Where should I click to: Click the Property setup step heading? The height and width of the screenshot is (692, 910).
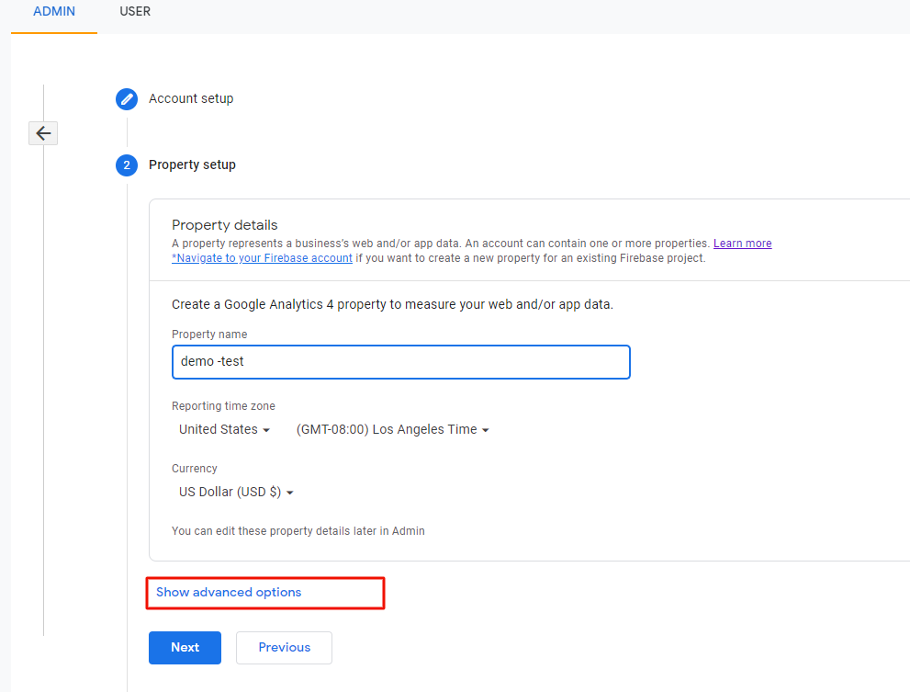click(192, 165)
